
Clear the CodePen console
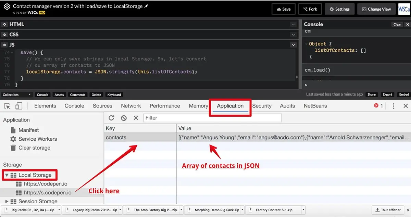(397, 24)
